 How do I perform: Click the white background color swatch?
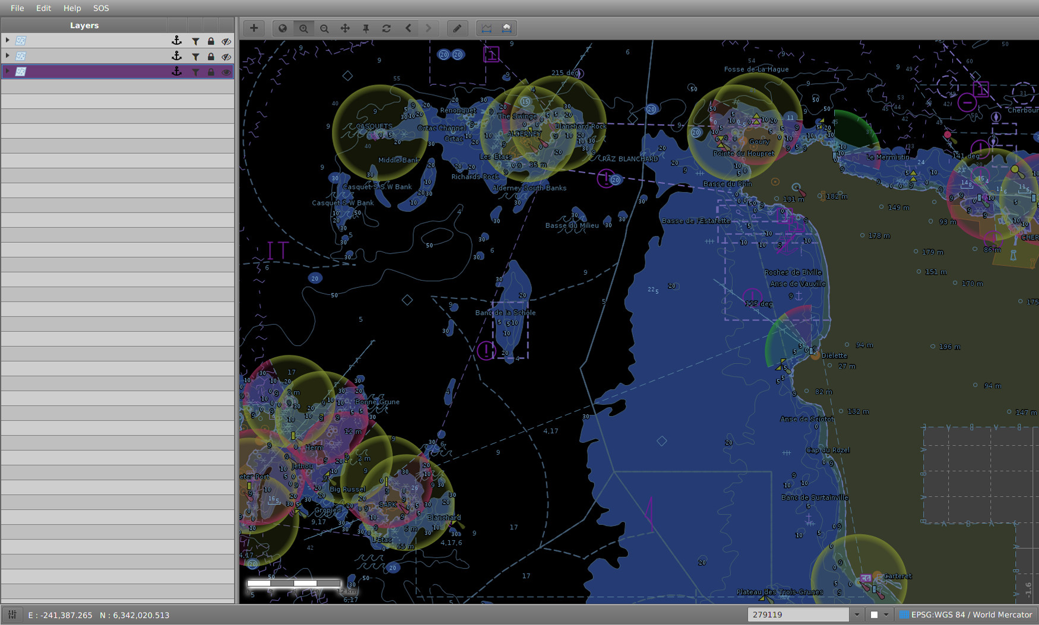tap(874, 615)
